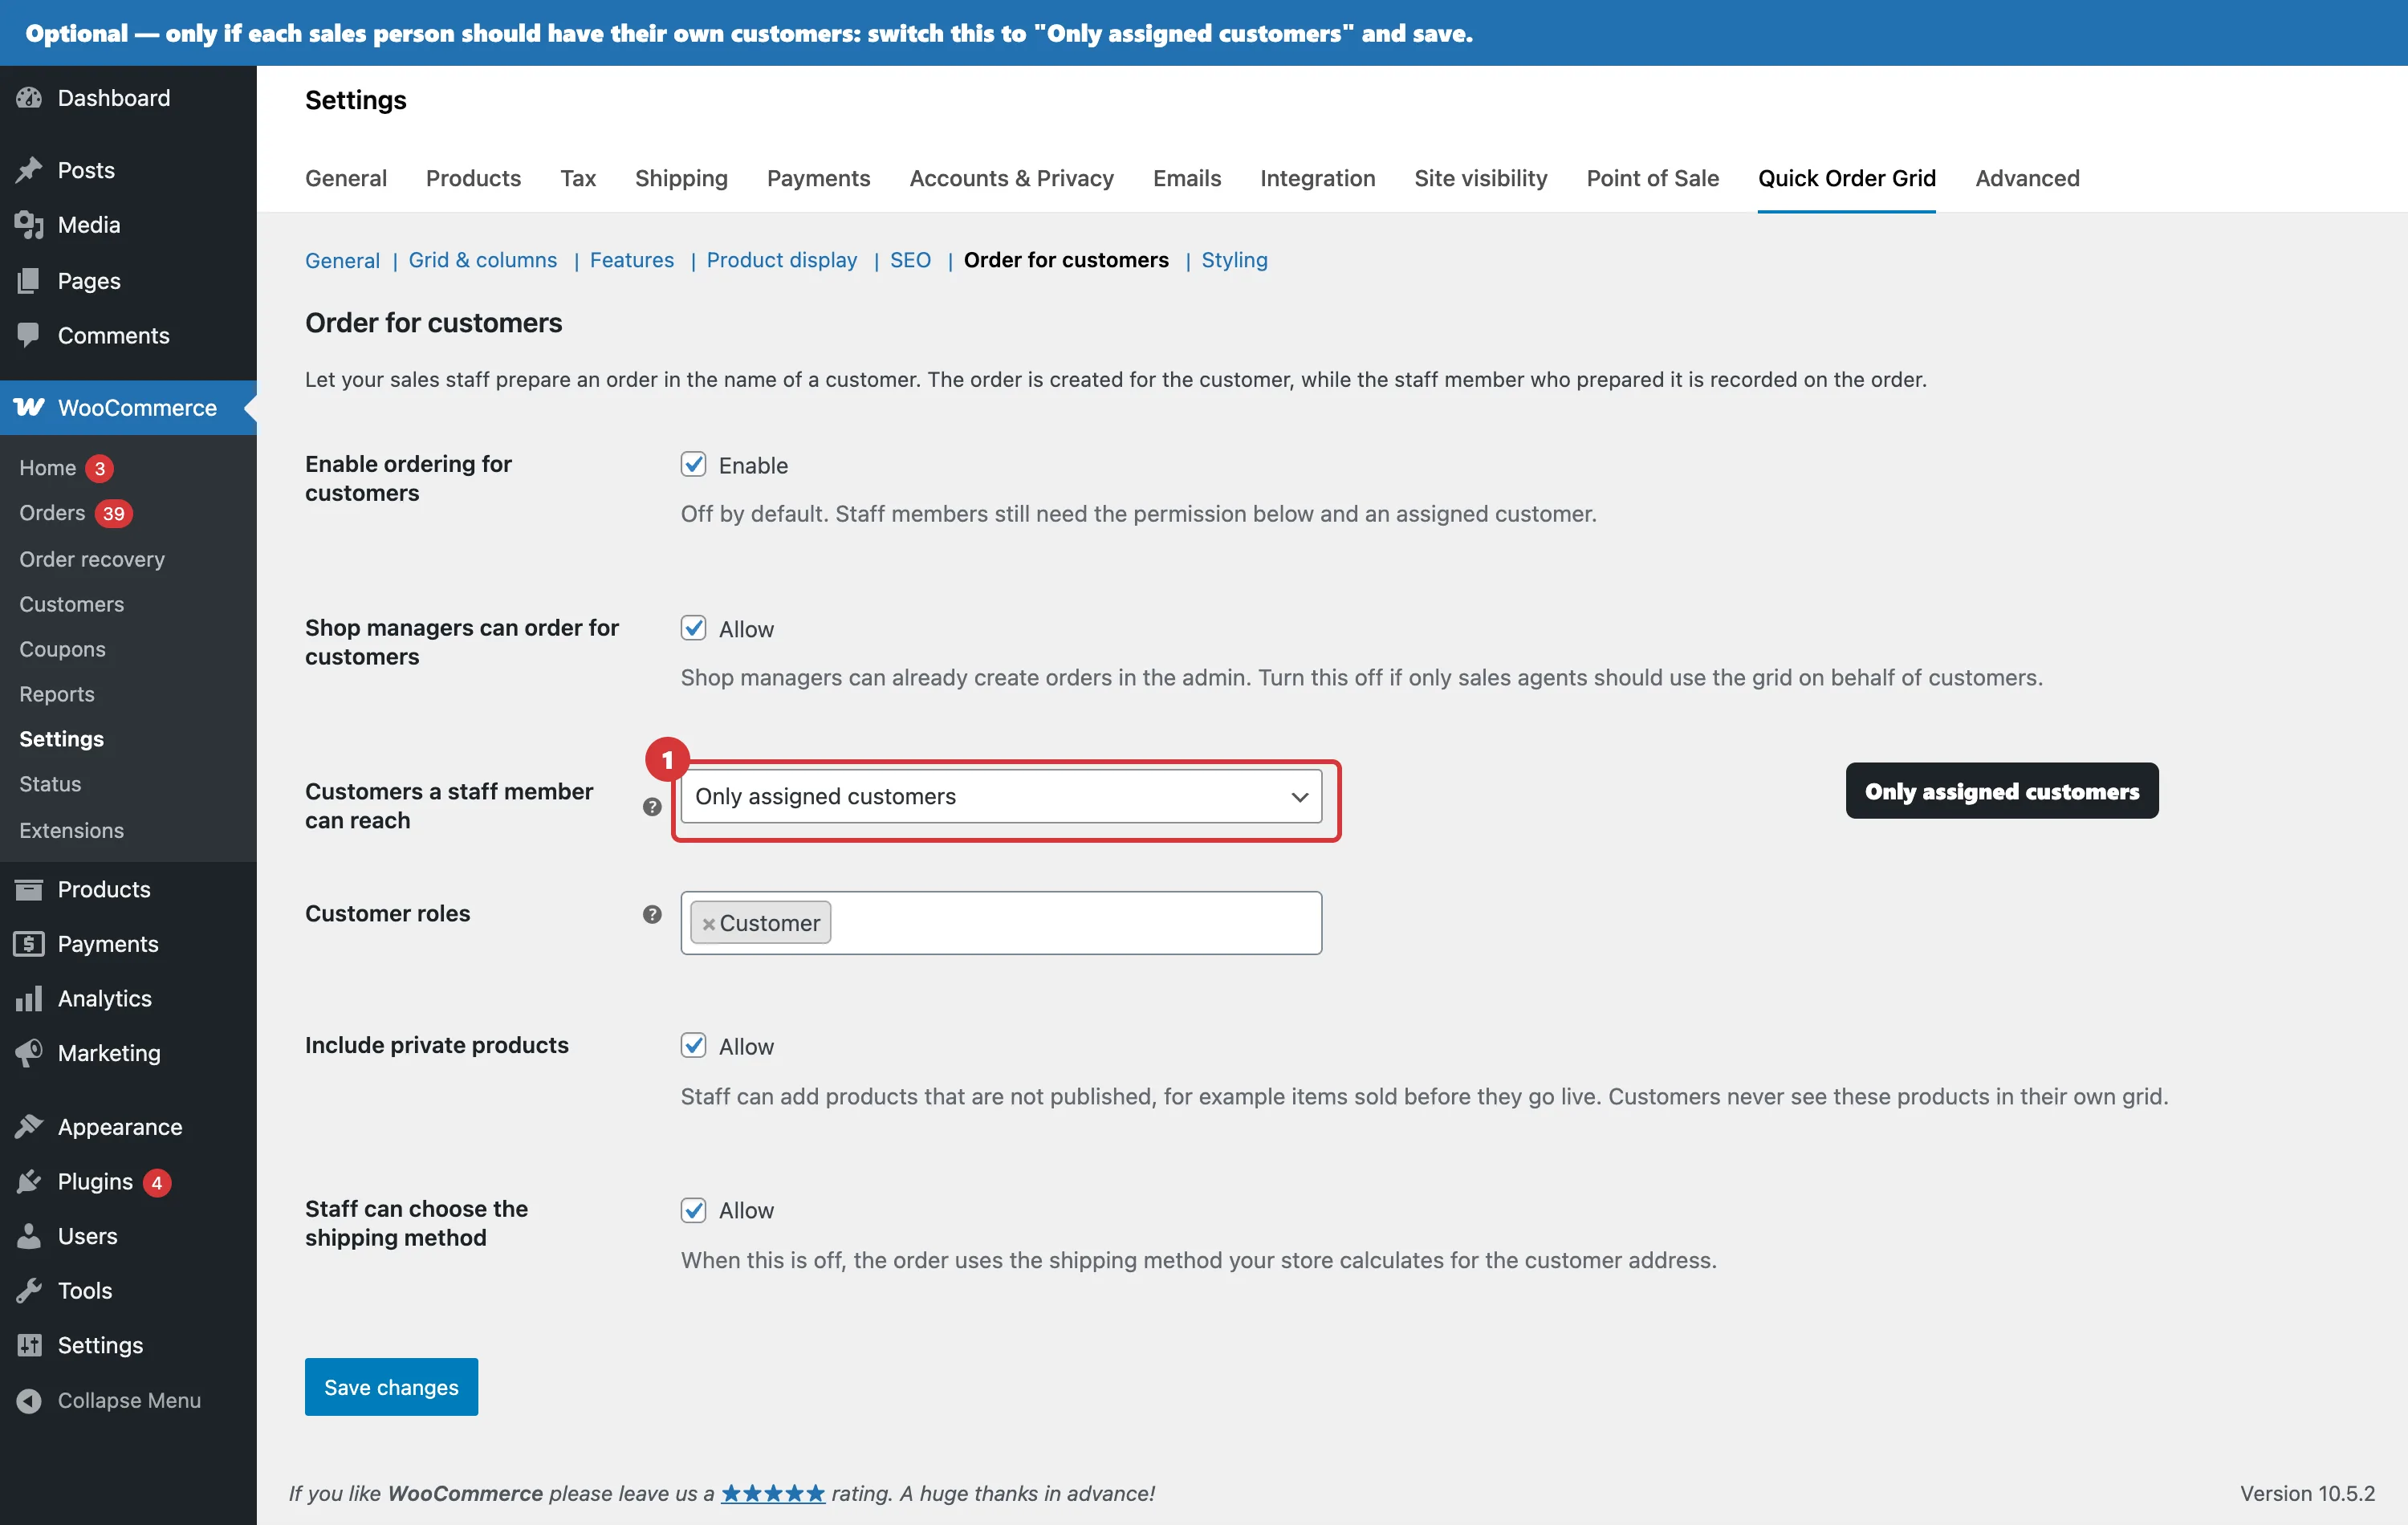Open the Products archive icon

coord(29,889)
